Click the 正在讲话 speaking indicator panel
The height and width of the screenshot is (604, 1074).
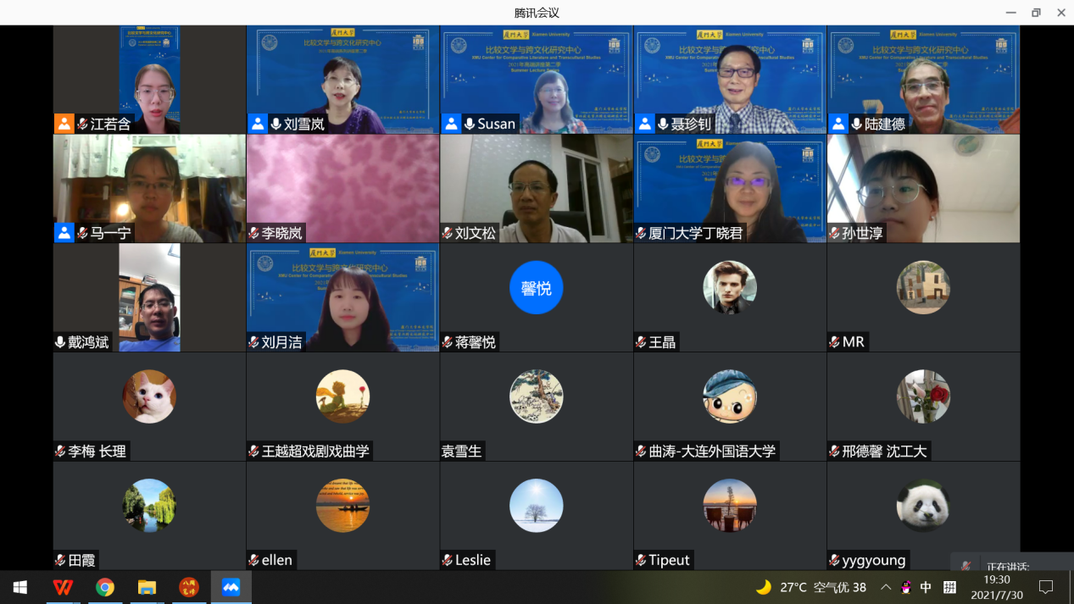coord(1010,566)
